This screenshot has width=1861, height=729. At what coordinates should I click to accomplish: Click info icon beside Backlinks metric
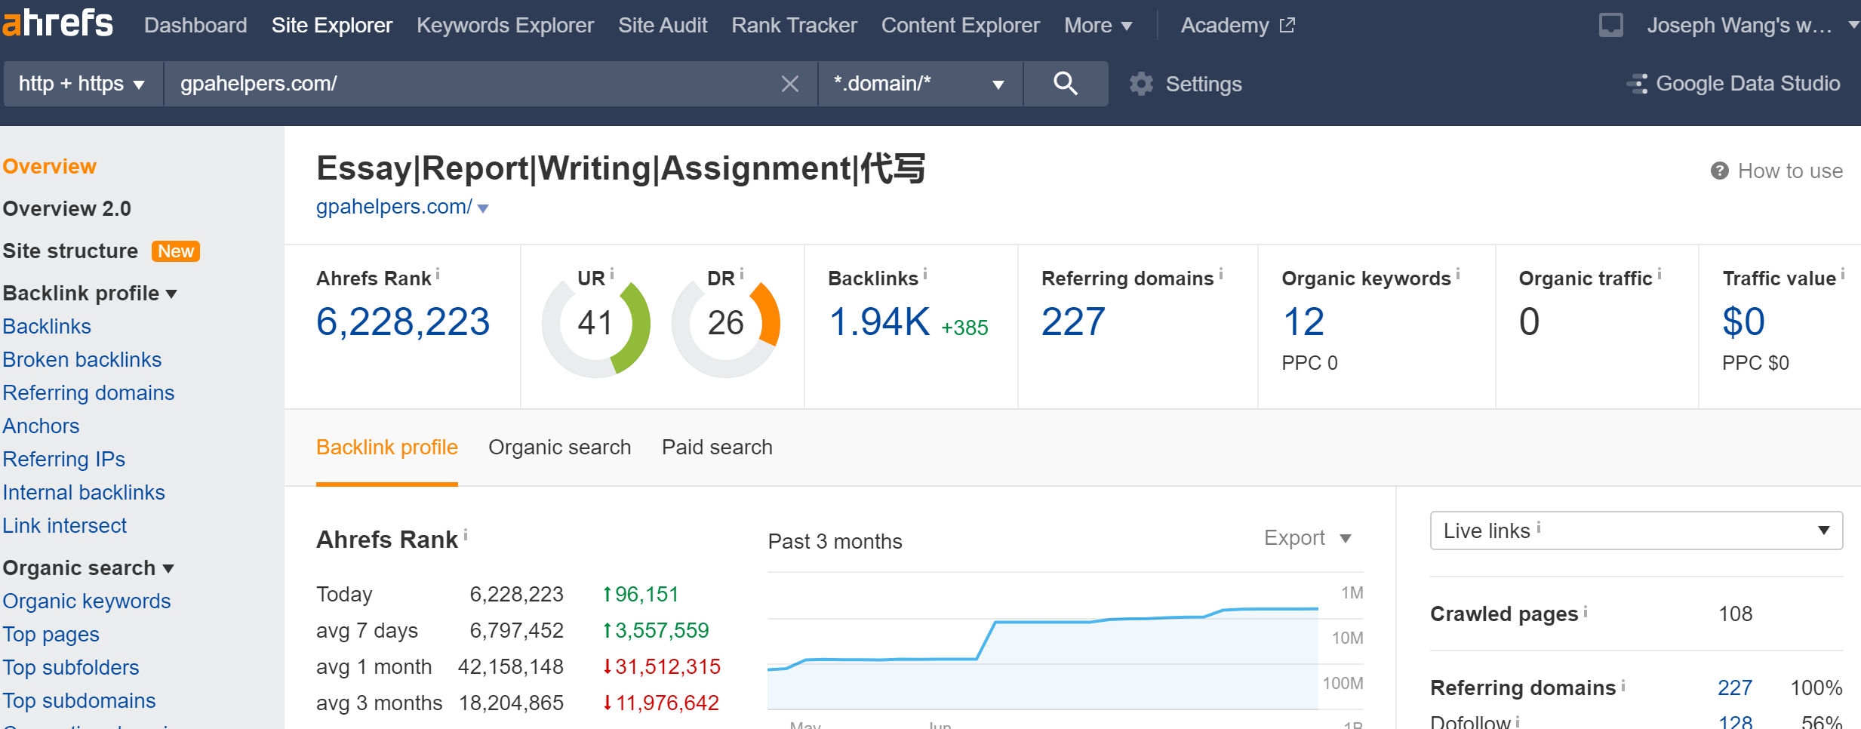925,275
